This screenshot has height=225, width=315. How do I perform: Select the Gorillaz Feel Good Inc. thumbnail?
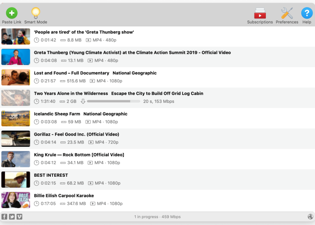16,139
